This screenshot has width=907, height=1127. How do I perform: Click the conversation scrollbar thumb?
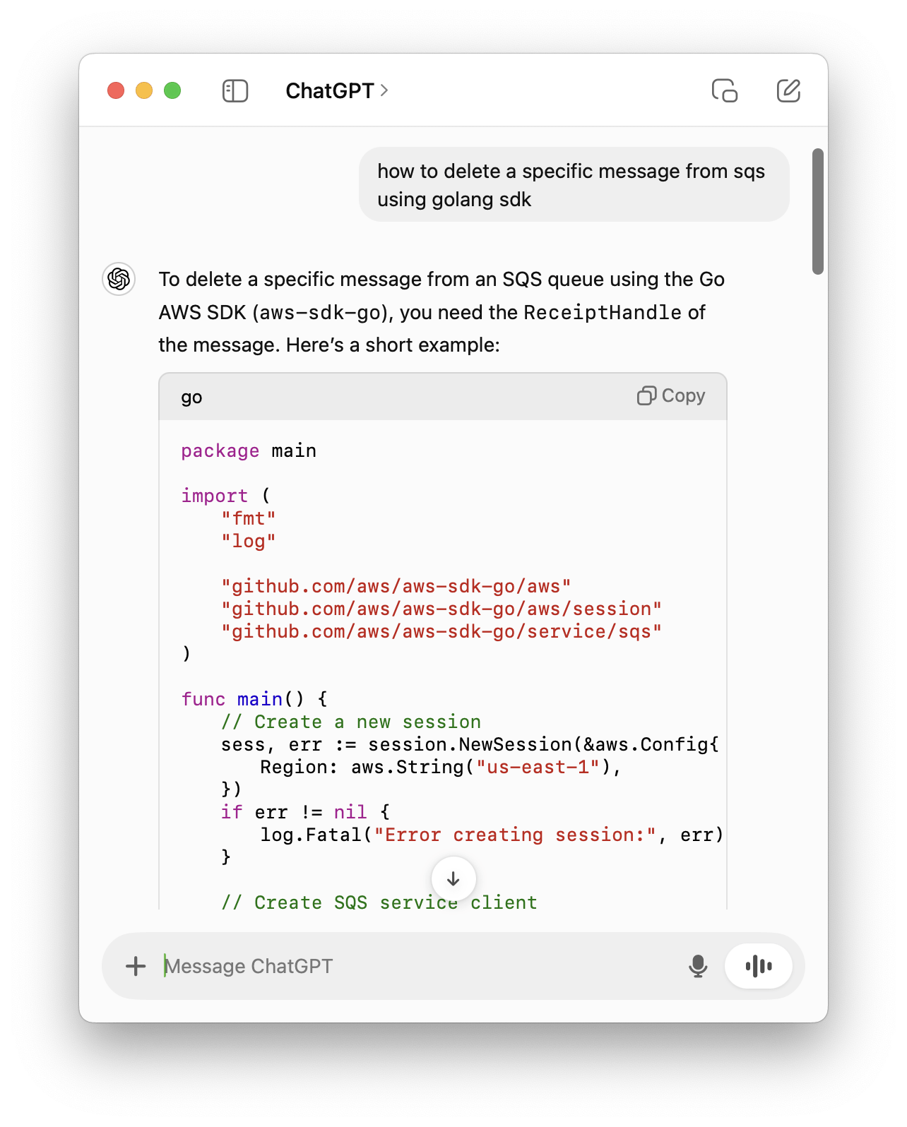pos(818,211)
